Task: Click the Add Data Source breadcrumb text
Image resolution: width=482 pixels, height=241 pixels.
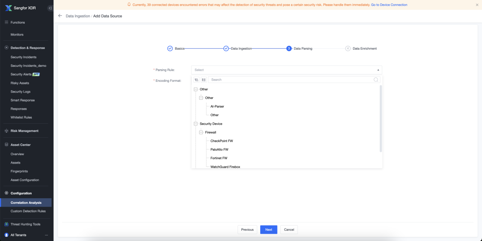Action: click(107, 16)
